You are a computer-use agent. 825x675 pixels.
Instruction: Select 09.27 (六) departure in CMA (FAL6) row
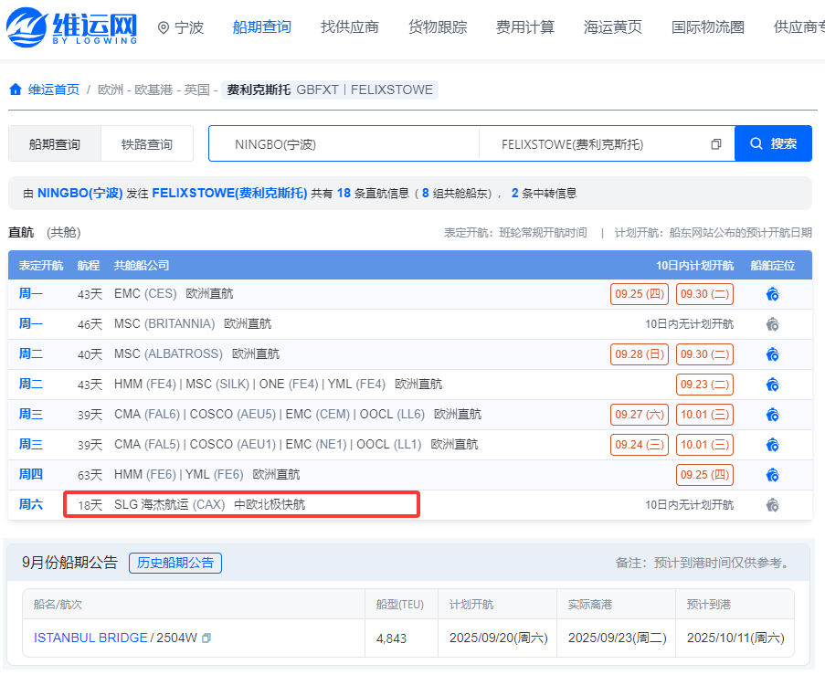click(640, 415)
